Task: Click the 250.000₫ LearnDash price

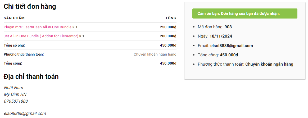Action: point(168,27)
